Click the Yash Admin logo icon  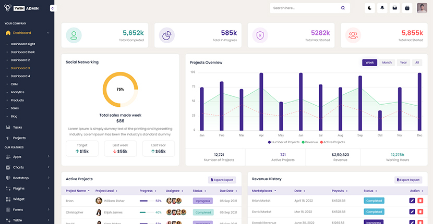click(x=7, y=8)
